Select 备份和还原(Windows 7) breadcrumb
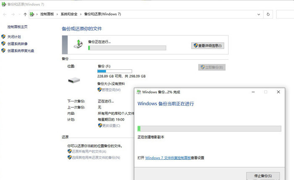The width and height of the screenshot is (294, 180). pyautogui.click(x=102, y=14)
